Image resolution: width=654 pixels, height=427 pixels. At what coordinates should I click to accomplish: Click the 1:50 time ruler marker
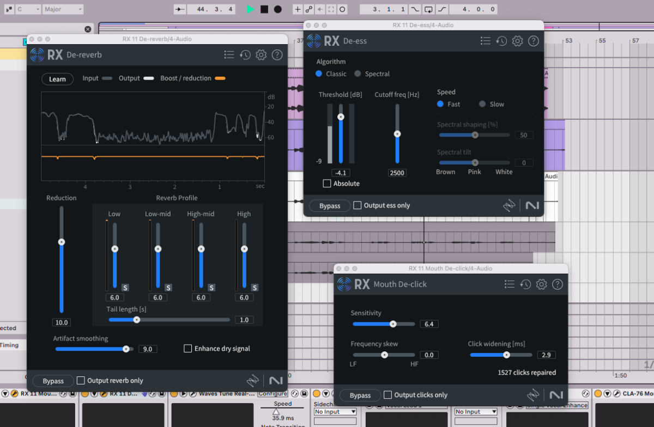[620, 375]
